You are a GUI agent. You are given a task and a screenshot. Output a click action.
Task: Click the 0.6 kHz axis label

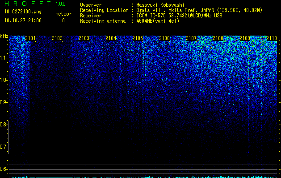(4, 169)
